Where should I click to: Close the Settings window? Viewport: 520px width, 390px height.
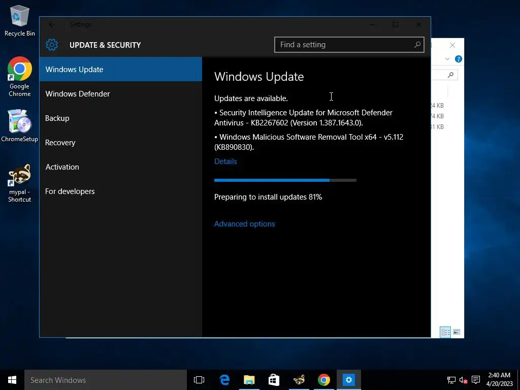[x=419, y=24]
